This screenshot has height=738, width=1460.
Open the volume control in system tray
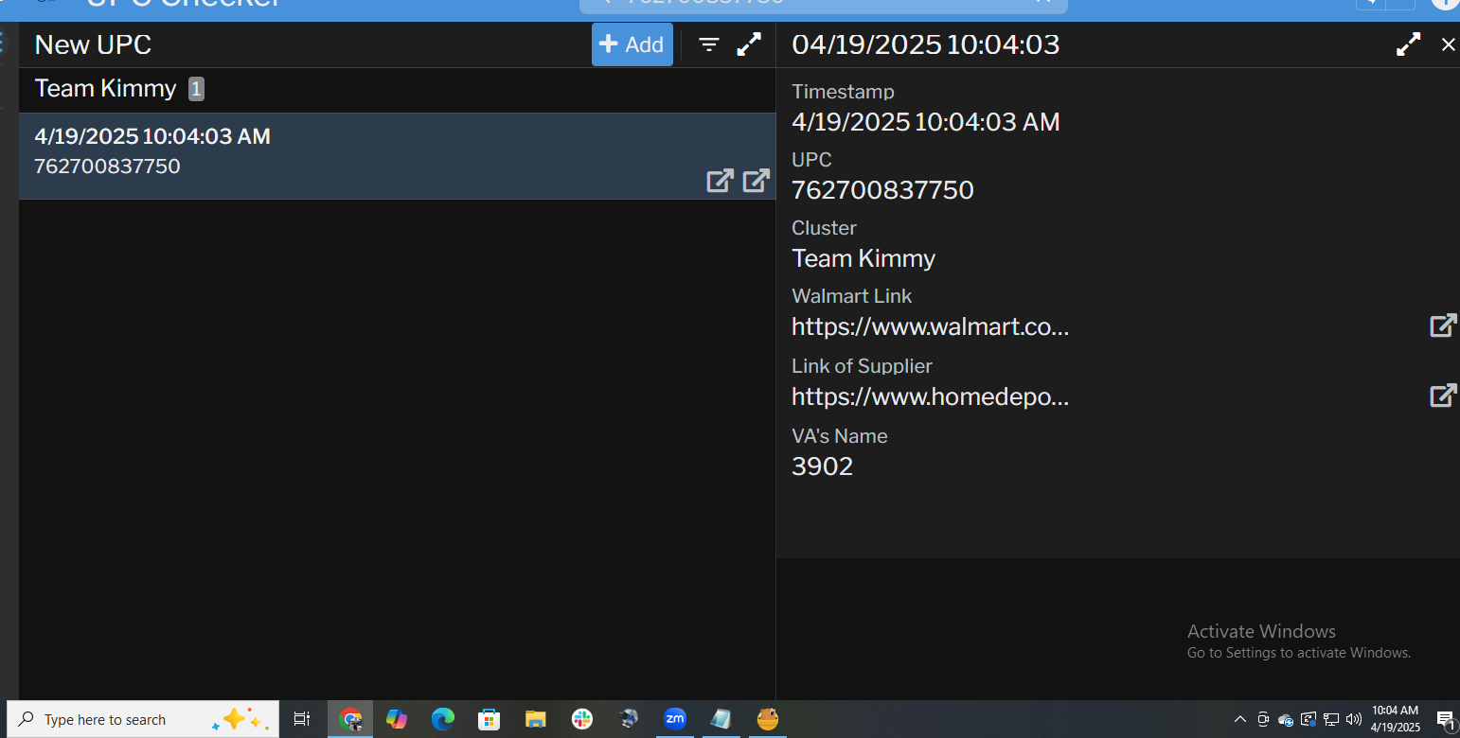click(x=1353, y=719)
